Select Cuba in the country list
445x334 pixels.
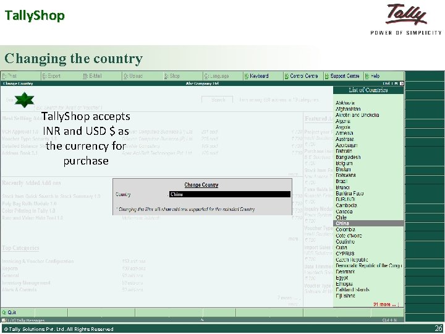point(341,247)
